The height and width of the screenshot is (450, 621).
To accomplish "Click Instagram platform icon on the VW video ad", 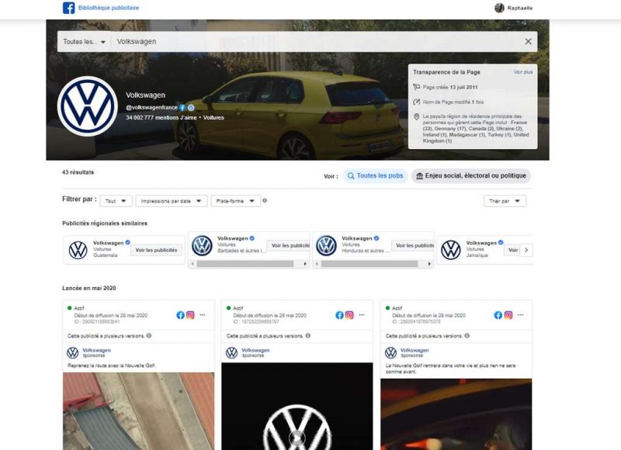I will (x=349, y=315).
